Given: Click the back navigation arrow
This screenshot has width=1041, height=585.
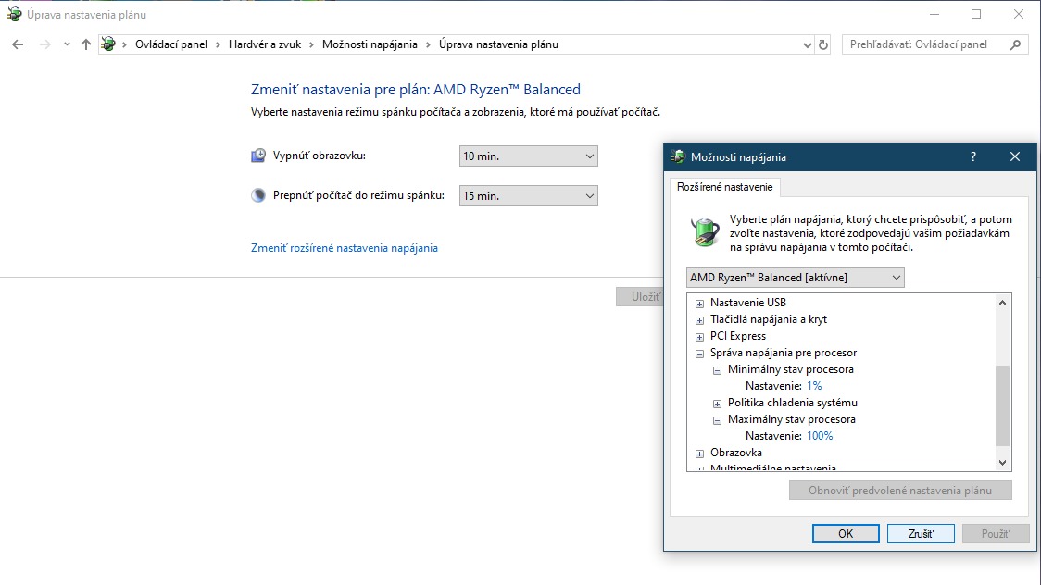Looking at the screenshot, I should tap(18, 44).
